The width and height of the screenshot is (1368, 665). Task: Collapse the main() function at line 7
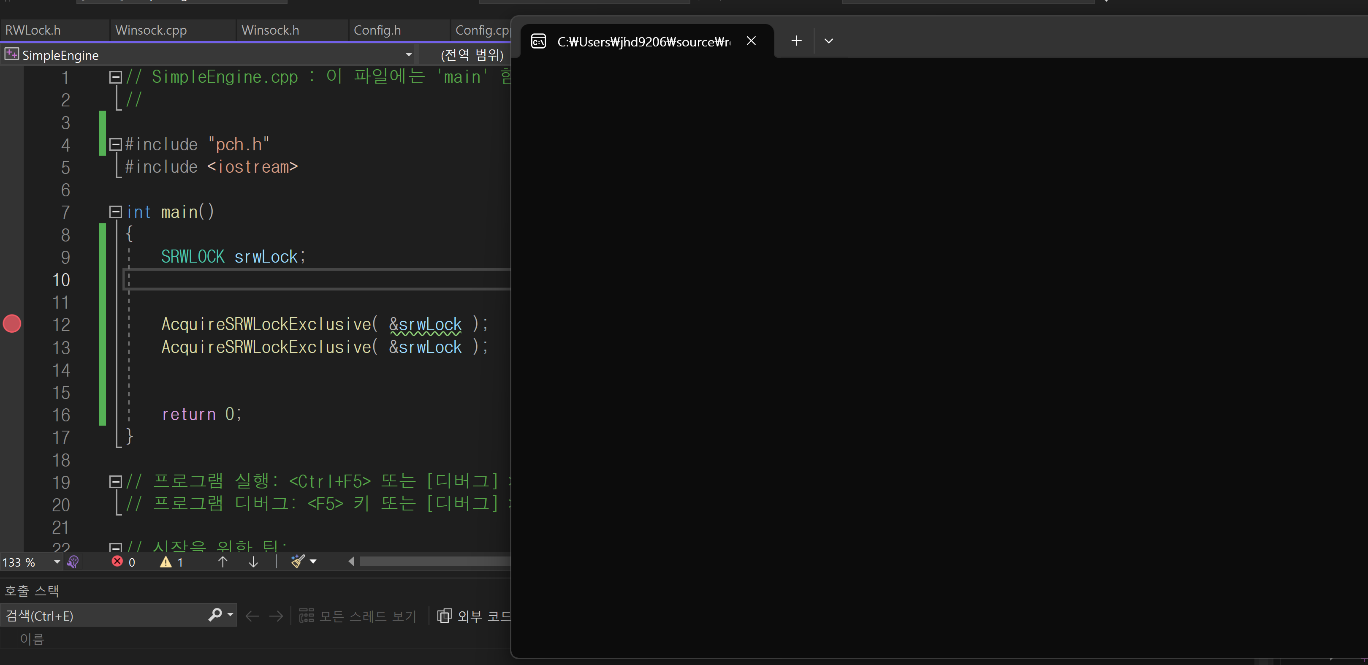point(115,212)
